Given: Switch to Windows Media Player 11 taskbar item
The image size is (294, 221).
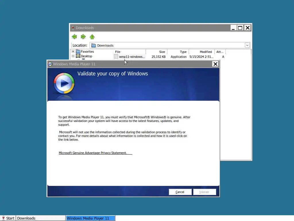Looking at the screenshot, I should [x=90, y=218].
